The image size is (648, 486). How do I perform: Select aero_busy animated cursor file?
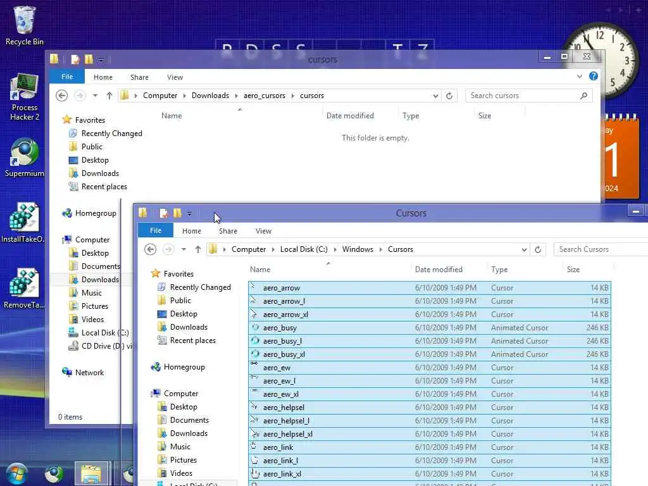[x=430, y=328]
